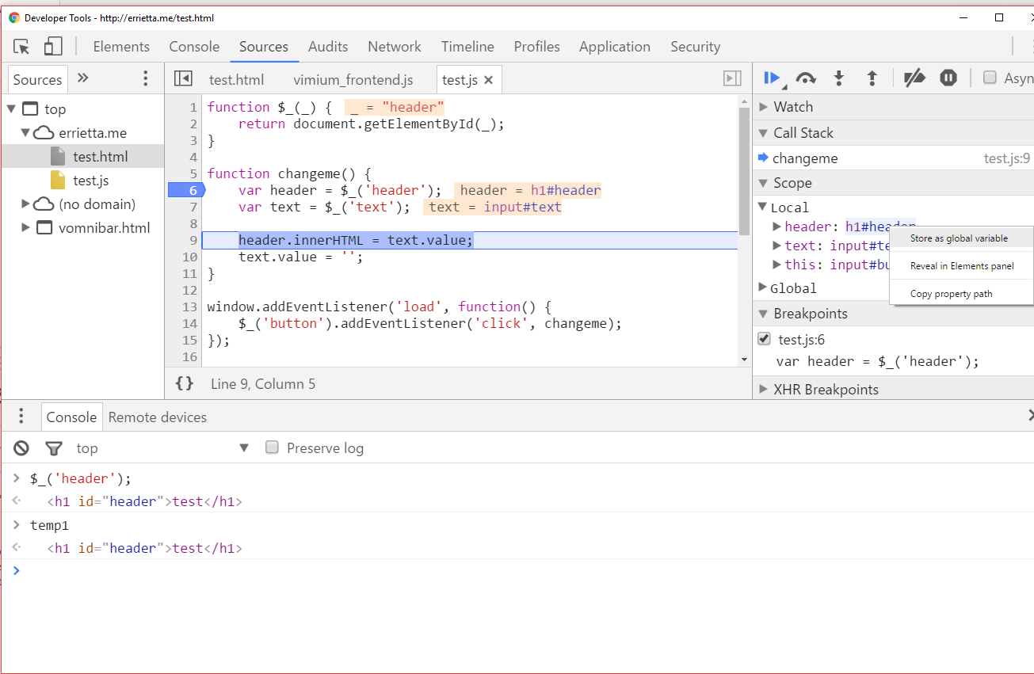Click the errietta.me cloud domain icon
Screen dimensions: 1034x674
[44, 133]
